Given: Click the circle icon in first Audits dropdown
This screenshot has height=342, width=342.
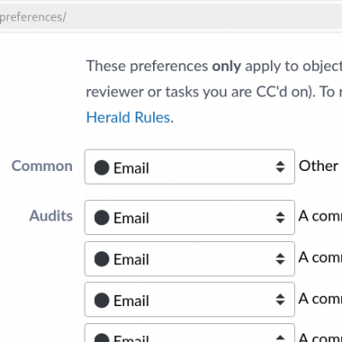Looking at the screenshot, I should (x=102, y=218).
